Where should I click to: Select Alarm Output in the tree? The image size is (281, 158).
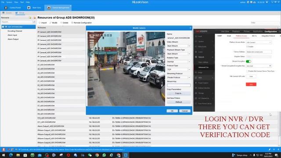click(13, 39)
